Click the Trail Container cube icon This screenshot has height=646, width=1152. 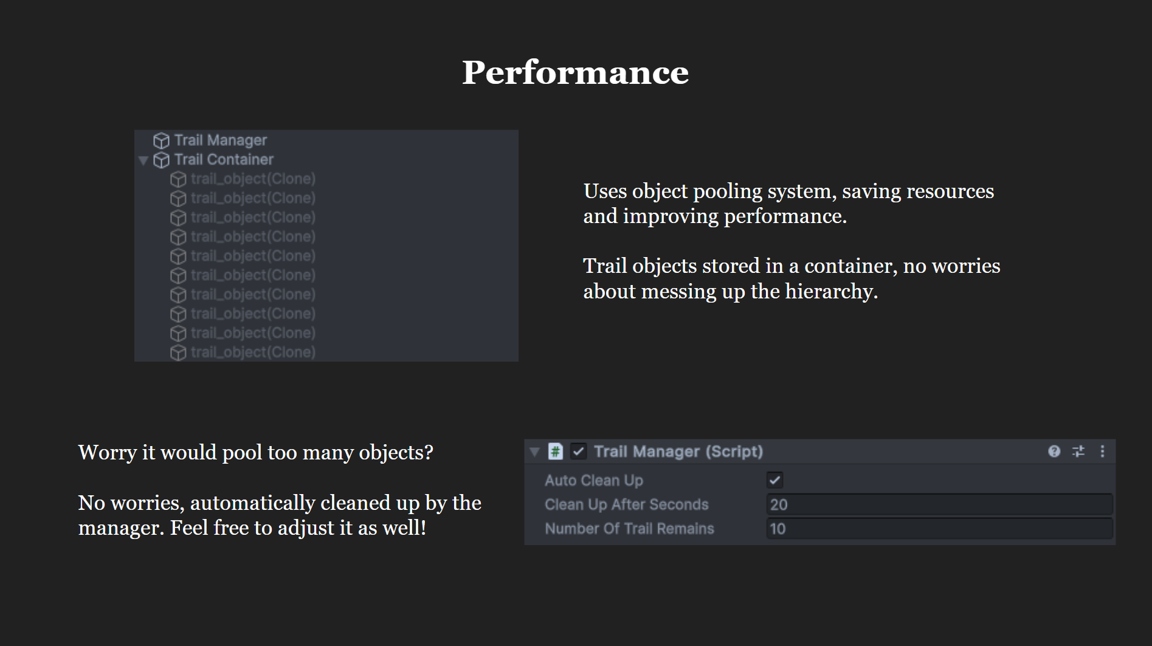point(161,160)
